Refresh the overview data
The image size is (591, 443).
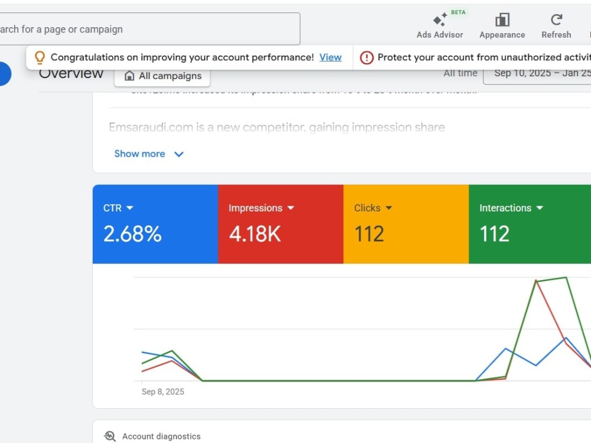point(556,25)
